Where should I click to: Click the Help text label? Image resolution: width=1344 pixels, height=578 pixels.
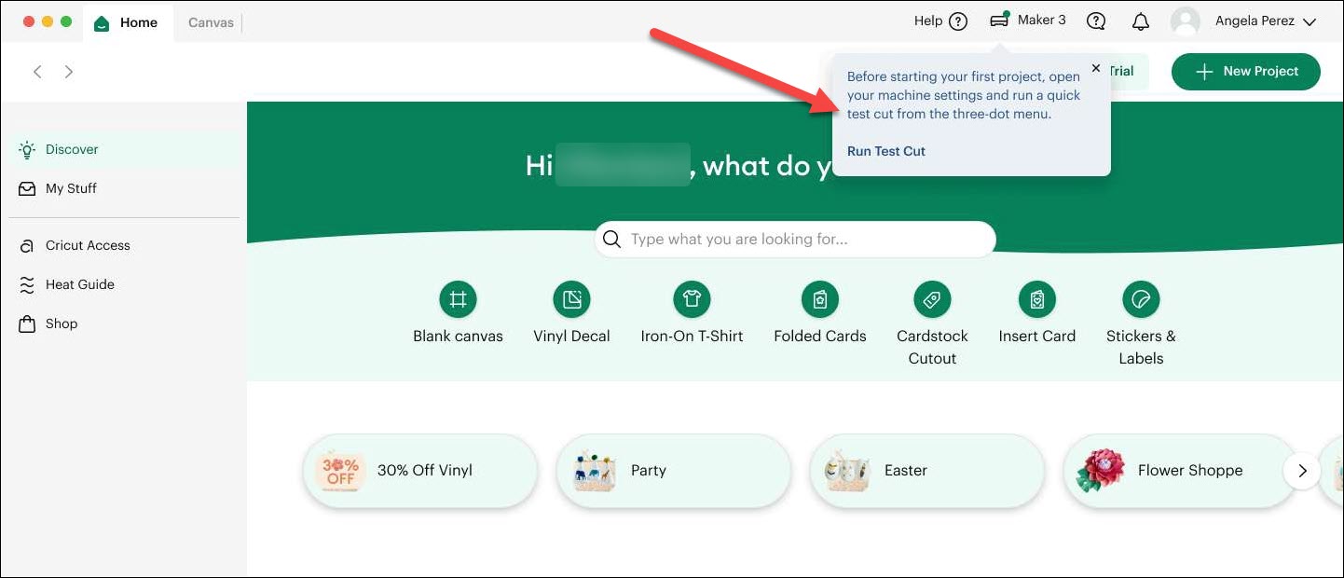pyautogui.click(x=928, y=21)
